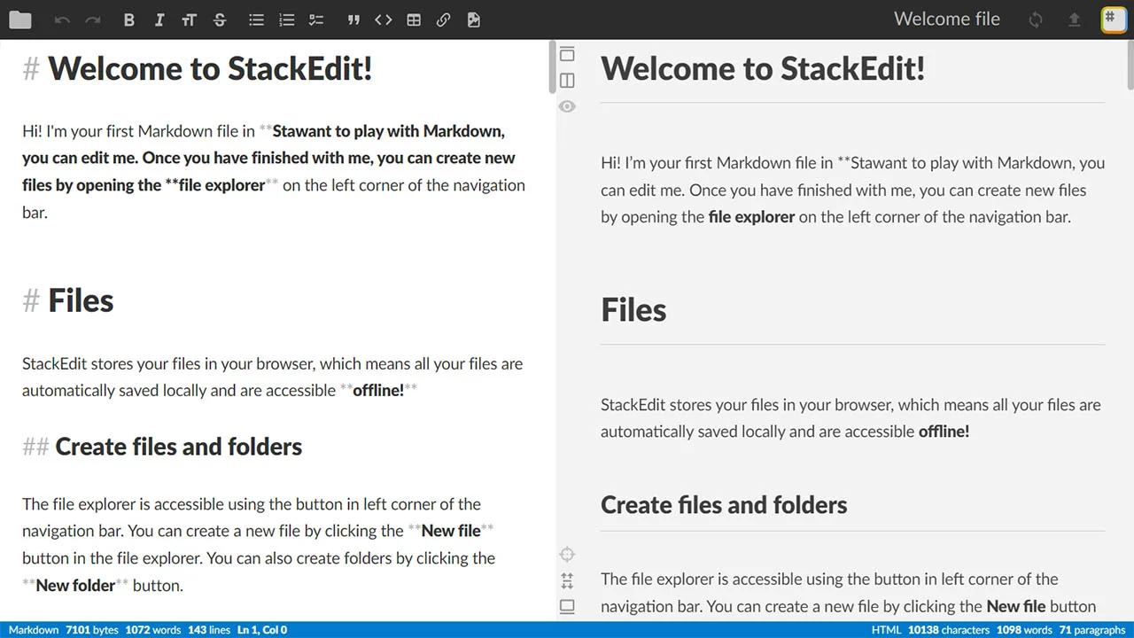Toggle the navigation bar visibility
Screen dimensions: 1134x638
567,54
